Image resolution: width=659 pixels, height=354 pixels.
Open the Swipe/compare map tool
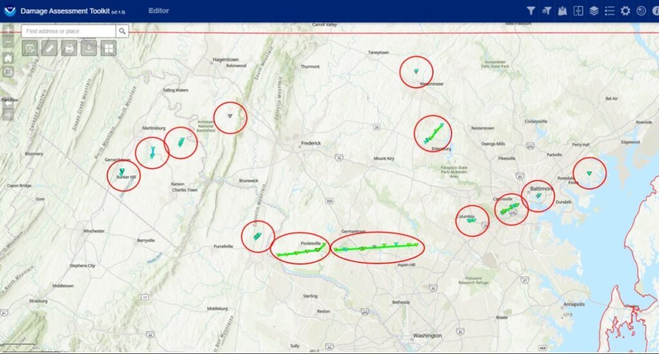pos(578,11)
